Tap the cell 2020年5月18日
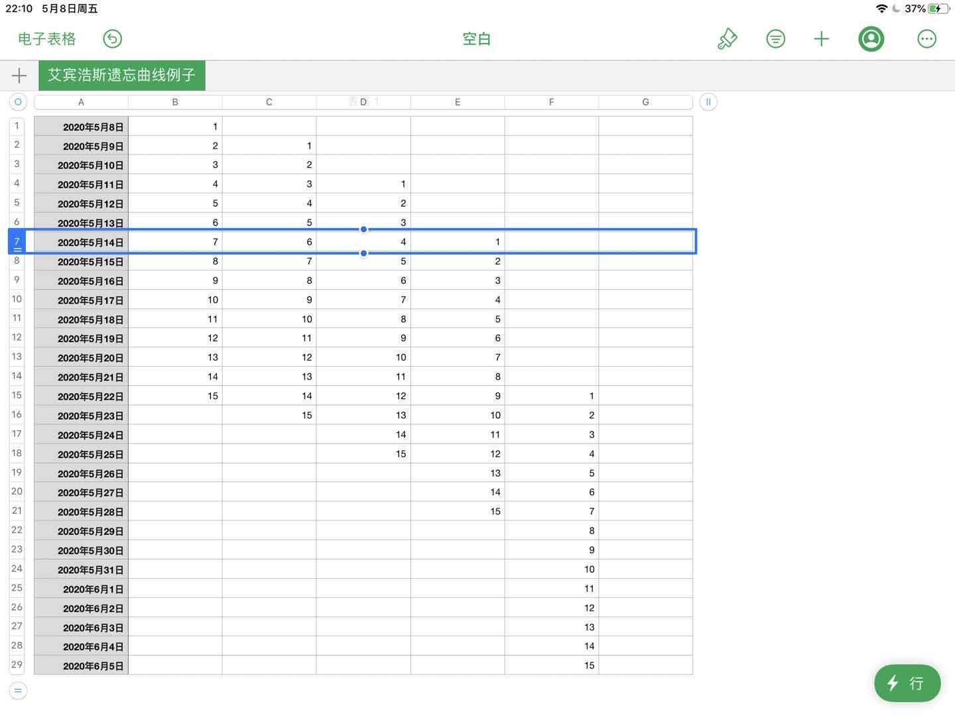 pyautogui.click(x=81, y=319)
